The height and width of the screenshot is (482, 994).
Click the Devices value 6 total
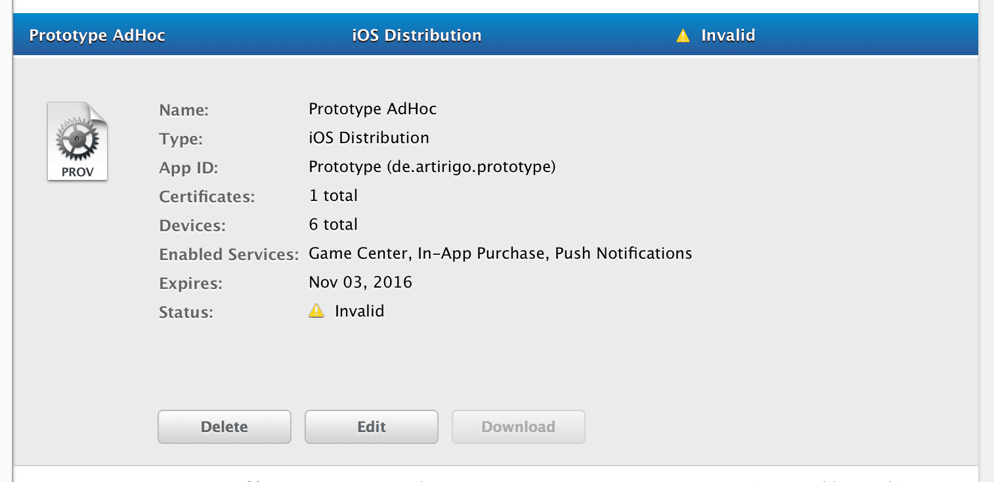[333, 225]
